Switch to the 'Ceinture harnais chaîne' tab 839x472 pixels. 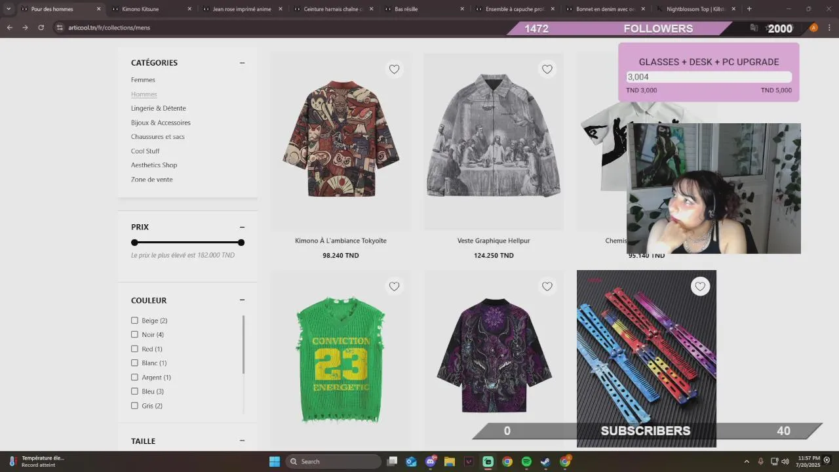333,9
